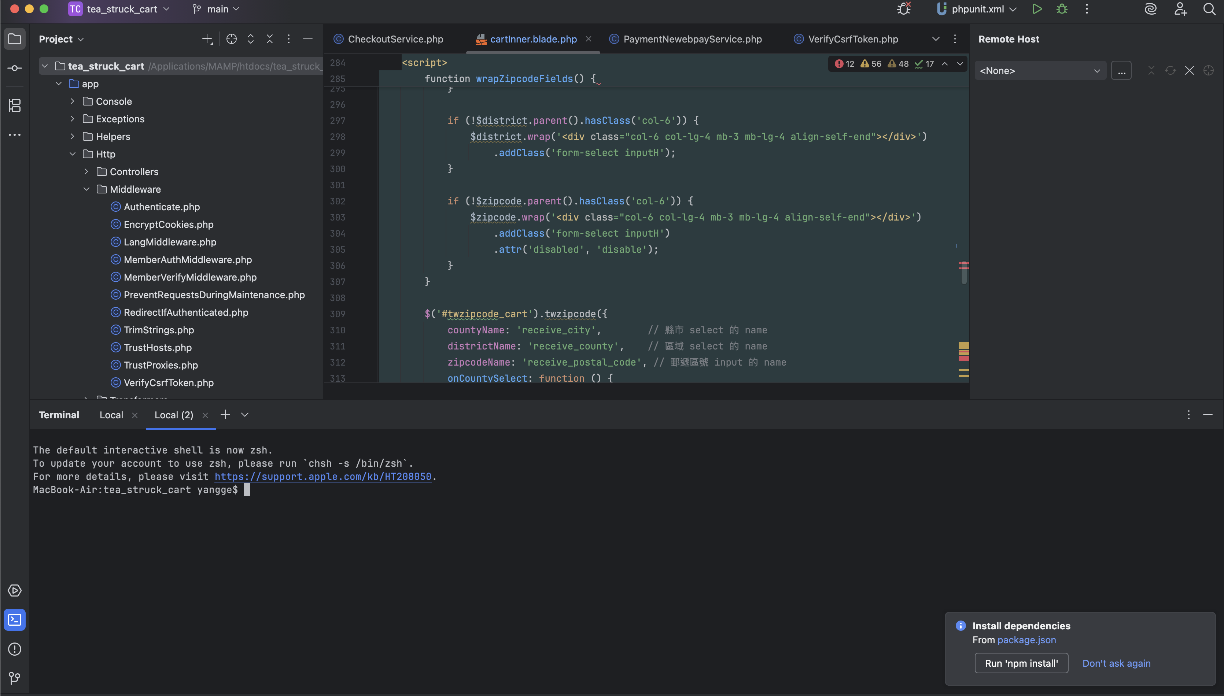The image size is (1224, 696).
Task: Open the Commit tool window icon
Action: pyautogui.click(x=14, y=69)
